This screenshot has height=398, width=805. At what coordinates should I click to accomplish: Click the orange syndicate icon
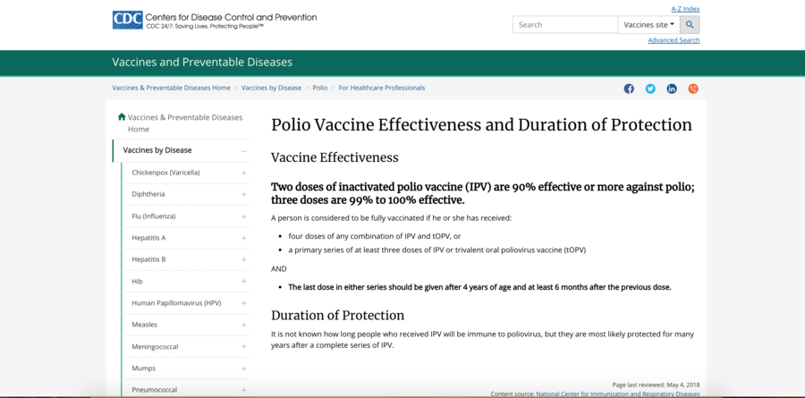(x=693, y=89)
